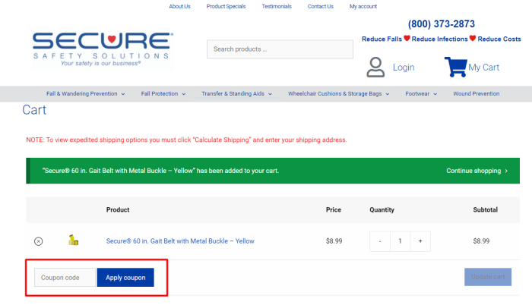Click the Coupon code input field
This screenshot has height=305, width=532.
[x=65, y=278]
